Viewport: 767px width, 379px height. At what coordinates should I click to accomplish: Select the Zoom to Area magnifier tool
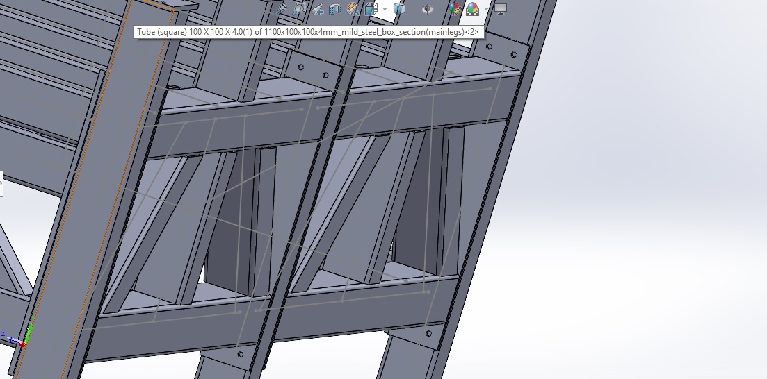300,9
